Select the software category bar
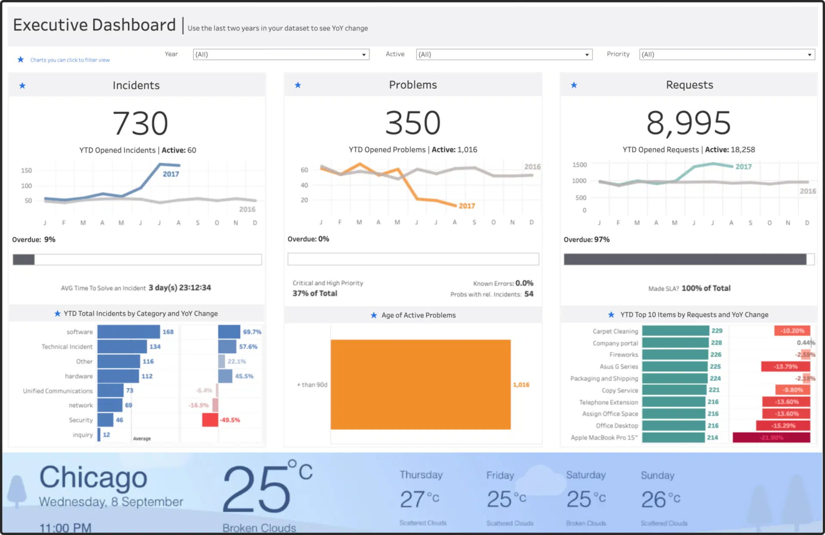This screenshot has height=535, width=825. point(128,332)
